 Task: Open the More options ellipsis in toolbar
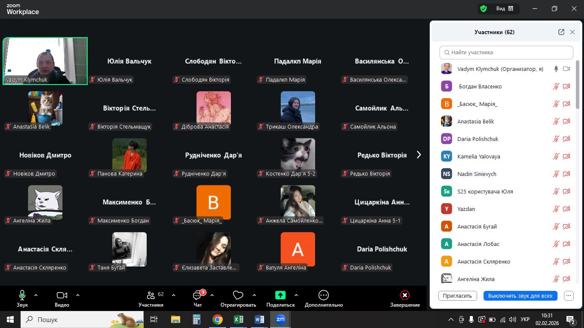(x=324, y=295)
